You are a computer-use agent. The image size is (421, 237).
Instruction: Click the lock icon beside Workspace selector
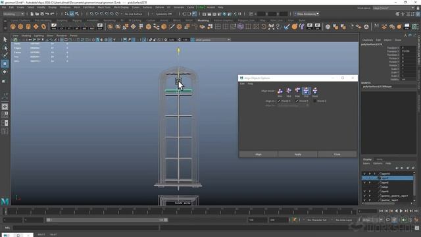[x=418, y=8]
